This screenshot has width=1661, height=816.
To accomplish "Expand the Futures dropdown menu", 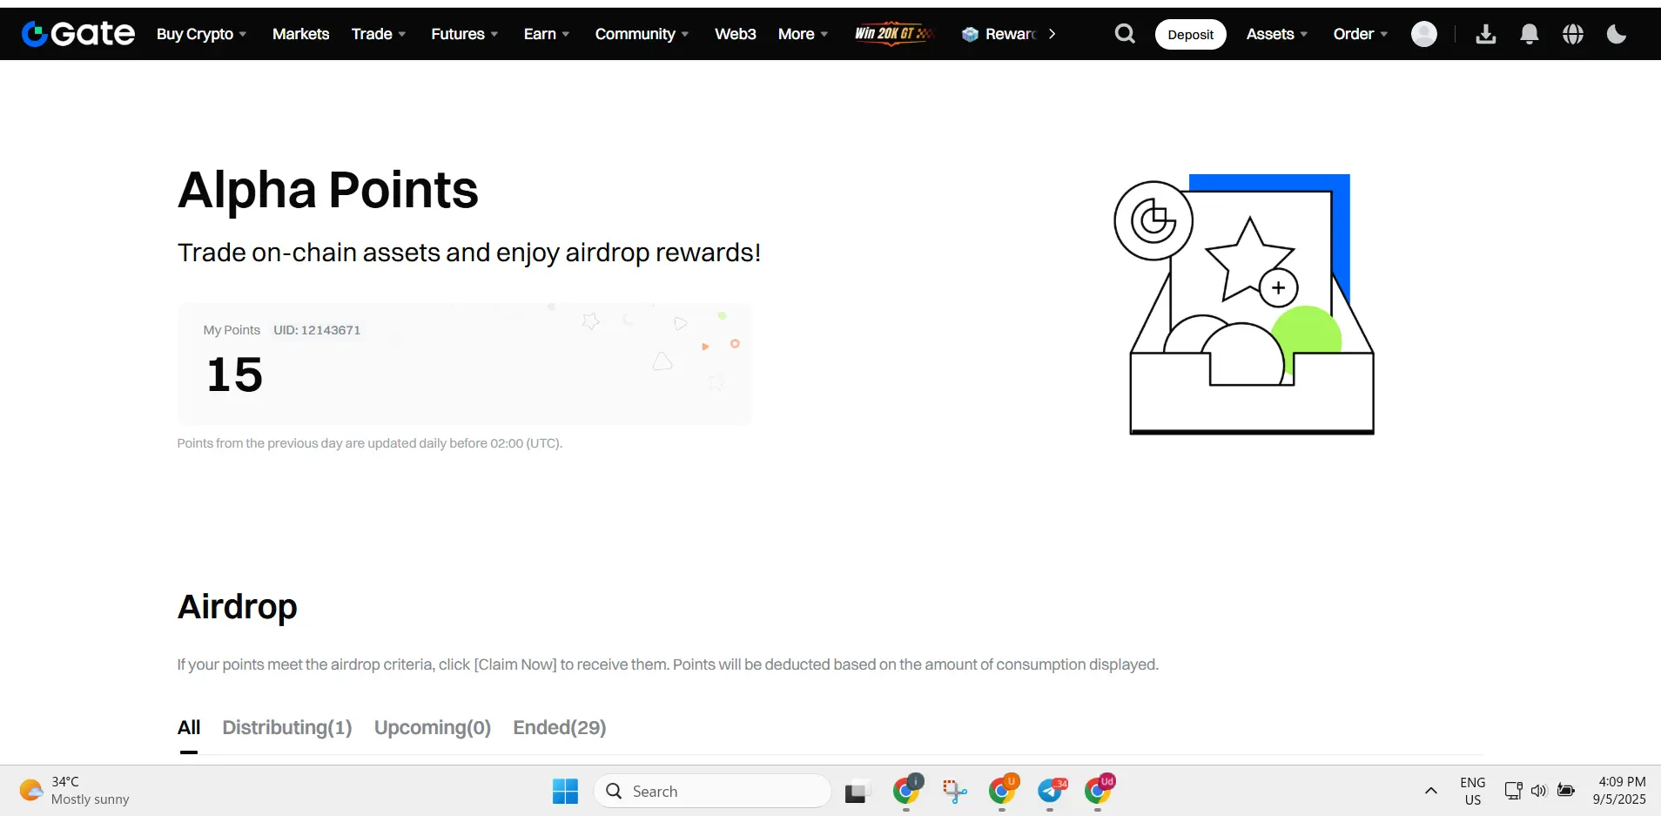I will (x=465, y=34).
